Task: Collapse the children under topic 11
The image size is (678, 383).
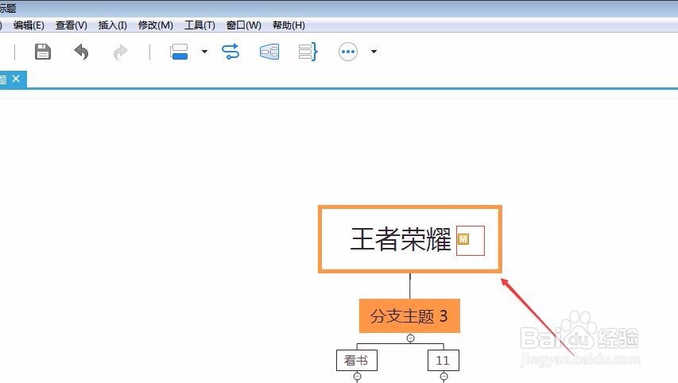Action: coord(444,377)
